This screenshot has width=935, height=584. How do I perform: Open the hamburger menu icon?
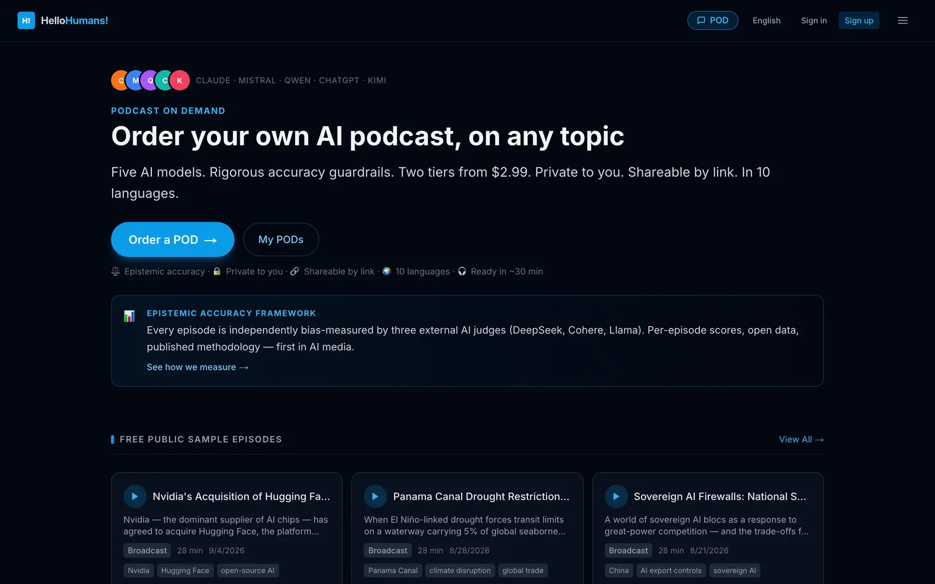[x=903, y=20]
